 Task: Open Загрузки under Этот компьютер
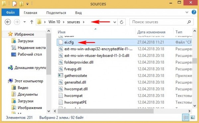[26, 101]
